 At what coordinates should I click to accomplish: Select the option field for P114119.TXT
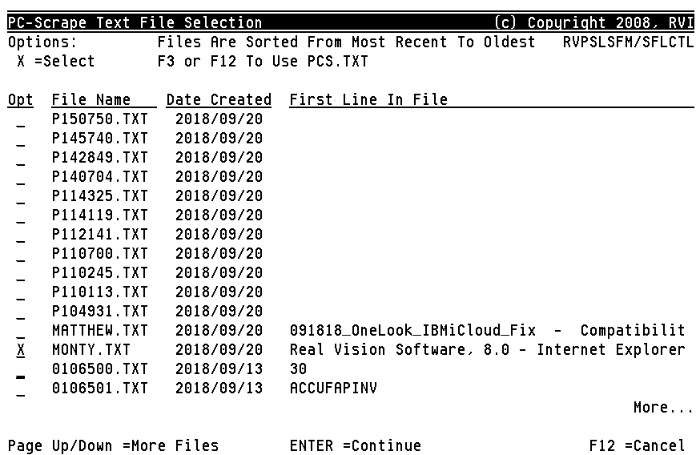click(x=21, y=215)
